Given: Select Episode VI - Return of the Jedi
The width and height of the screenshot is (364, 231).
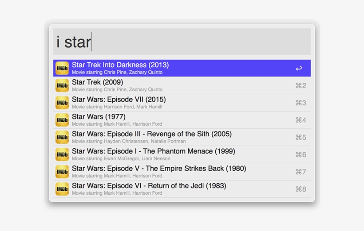Looking at the screenshot, I should pyautogui.click(x=149, y=186).
